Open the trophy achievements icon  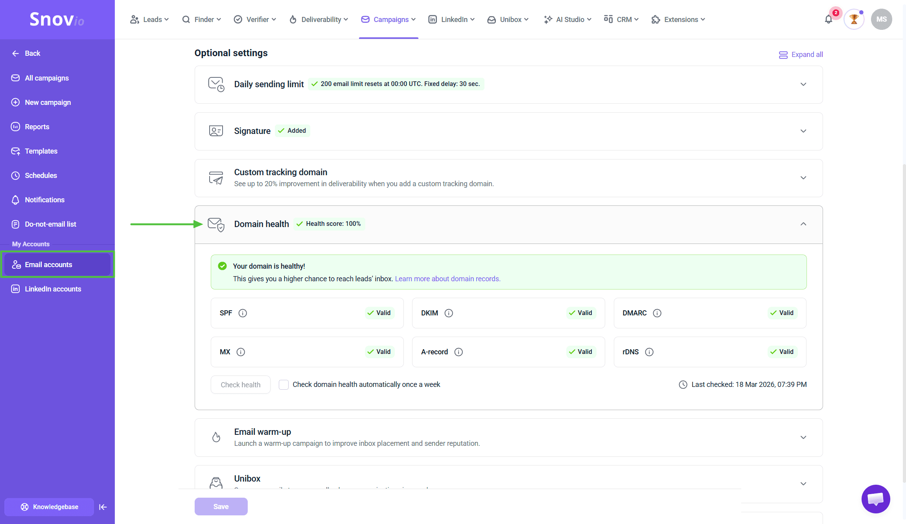coord(854,19)
